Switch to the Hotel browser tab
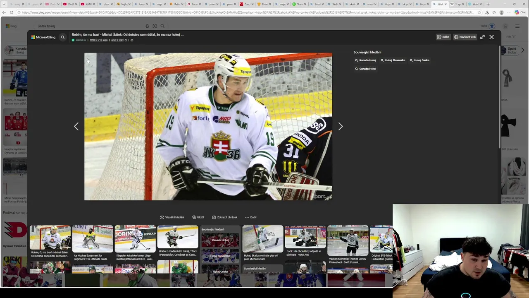The height and width of the screenshot is (298, 529). coord(475,4)
